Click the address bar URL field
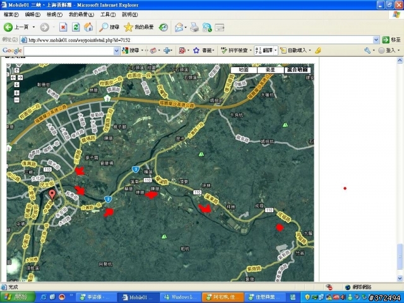 pos(196,40)
